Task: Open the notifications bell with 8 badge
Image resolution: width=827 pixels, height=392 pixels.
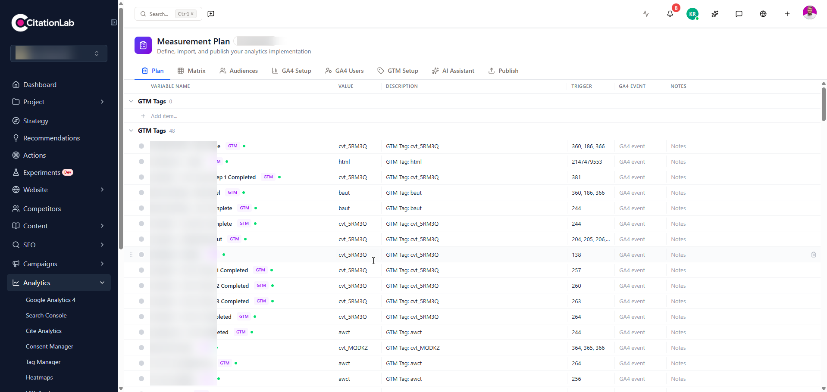Action: 670,14
